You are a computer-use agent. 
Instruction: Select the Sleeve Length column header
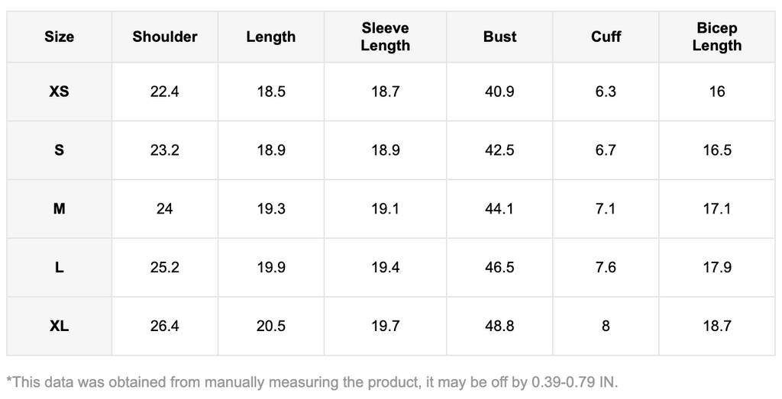[385, 37]
